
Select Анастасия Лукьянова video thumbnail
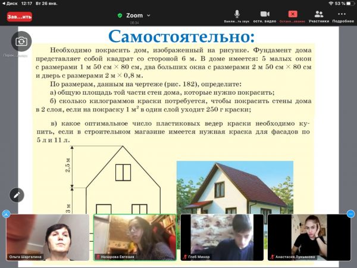pyautogui.click(x=309, y=237)
